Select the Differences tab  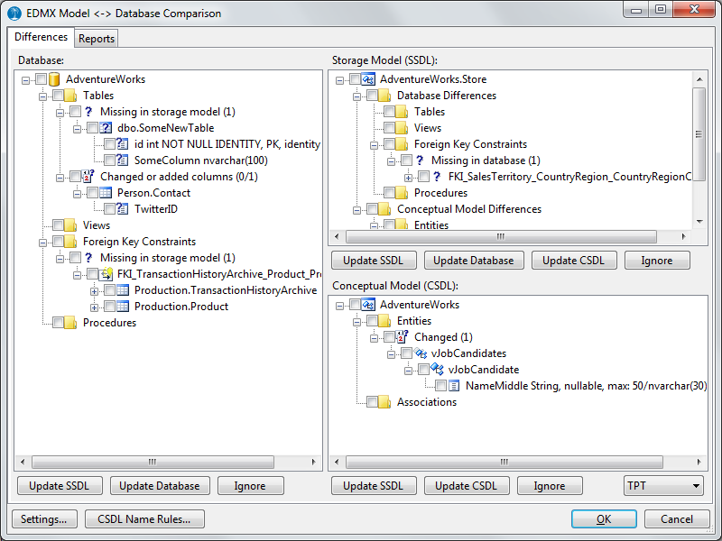click(x=42, y=38)
